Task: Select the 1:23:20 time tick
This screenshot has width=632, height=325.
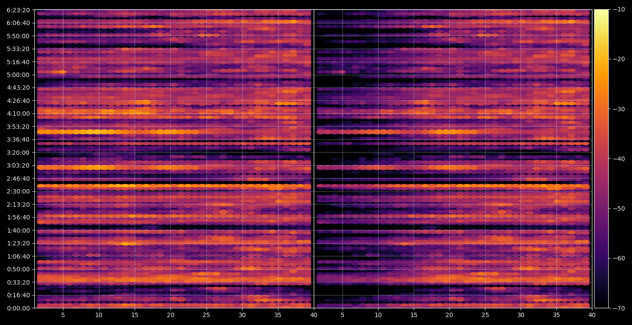Action: coord(18,243)
